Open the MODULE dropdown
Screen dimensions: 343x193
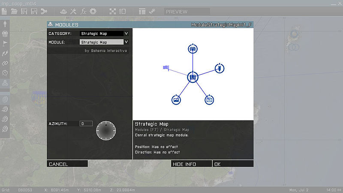coord(101,42)
